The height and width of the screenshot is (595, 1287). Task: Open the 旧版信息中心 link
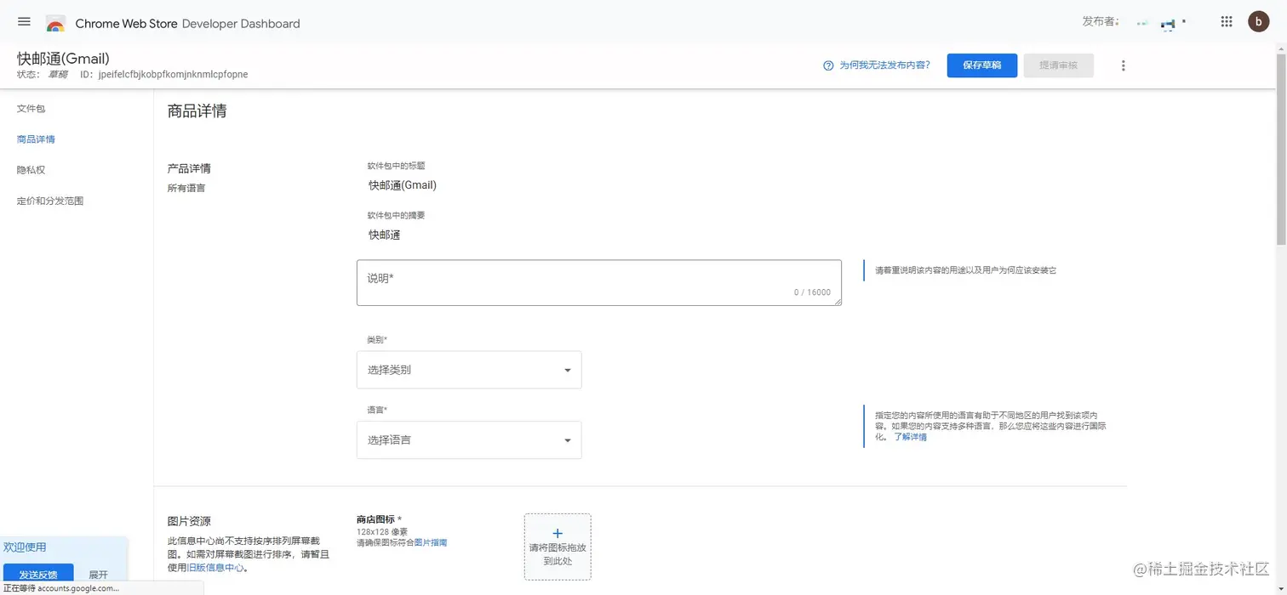pyautogui.click(x=215, y=568)
